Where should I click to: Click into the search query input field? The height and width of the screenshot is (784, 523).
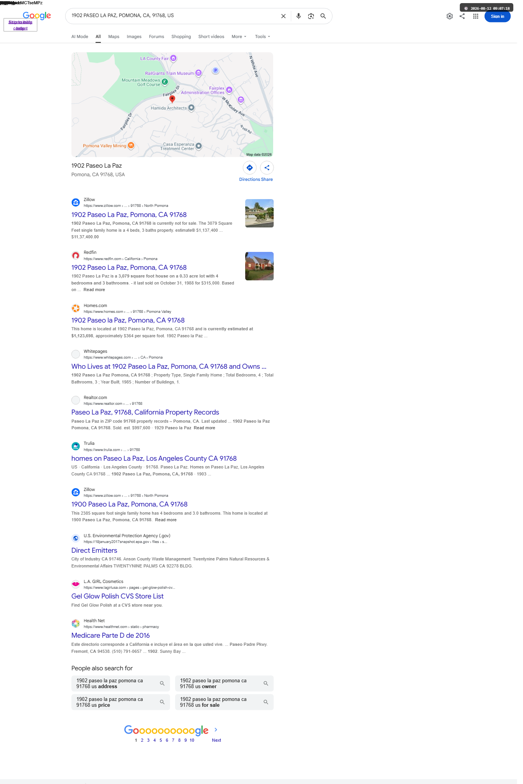coord(173,16)
